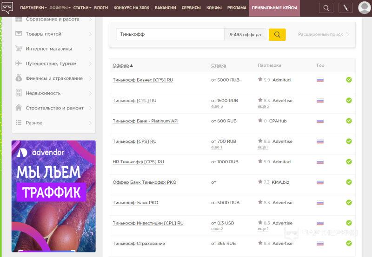Open the Конфы menu item
Viewport: 372px width, 257px height.
tap(214, 8)
